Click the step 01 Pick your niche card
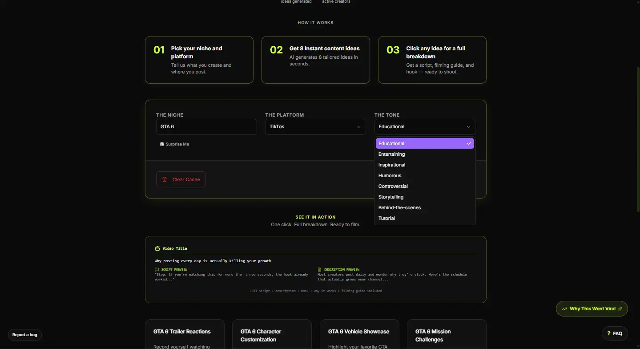This screenshot has width=640, height=349. point(199,60)
